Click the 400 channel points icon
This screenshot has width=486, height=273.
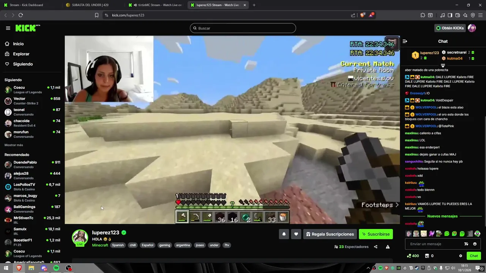(x=409, y=256)
